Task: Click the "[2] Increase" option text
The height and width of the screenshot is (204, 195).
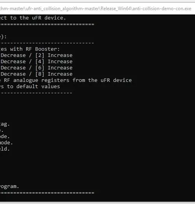Action: [x=54, y=55]
